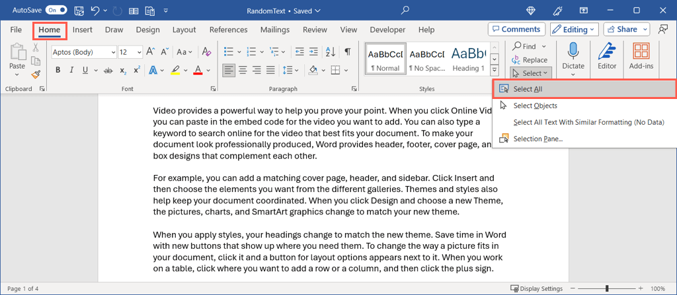Viewport: 677px width, 295px height.
Task: Click the Dictate microphone icon
Action: [x=573, y=51]
